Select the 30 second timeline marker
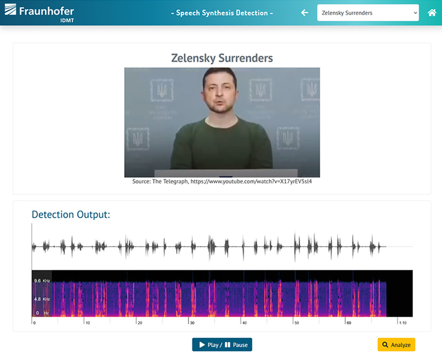442x355 pixels. [x=192, y=322]
